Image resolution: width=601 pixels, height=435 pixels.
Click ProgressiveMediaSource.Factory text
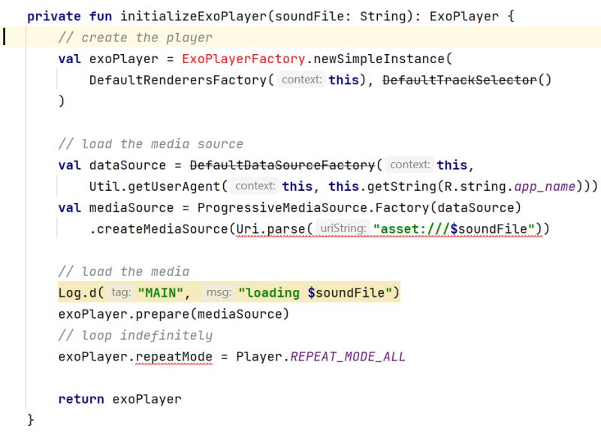(313, 207)
